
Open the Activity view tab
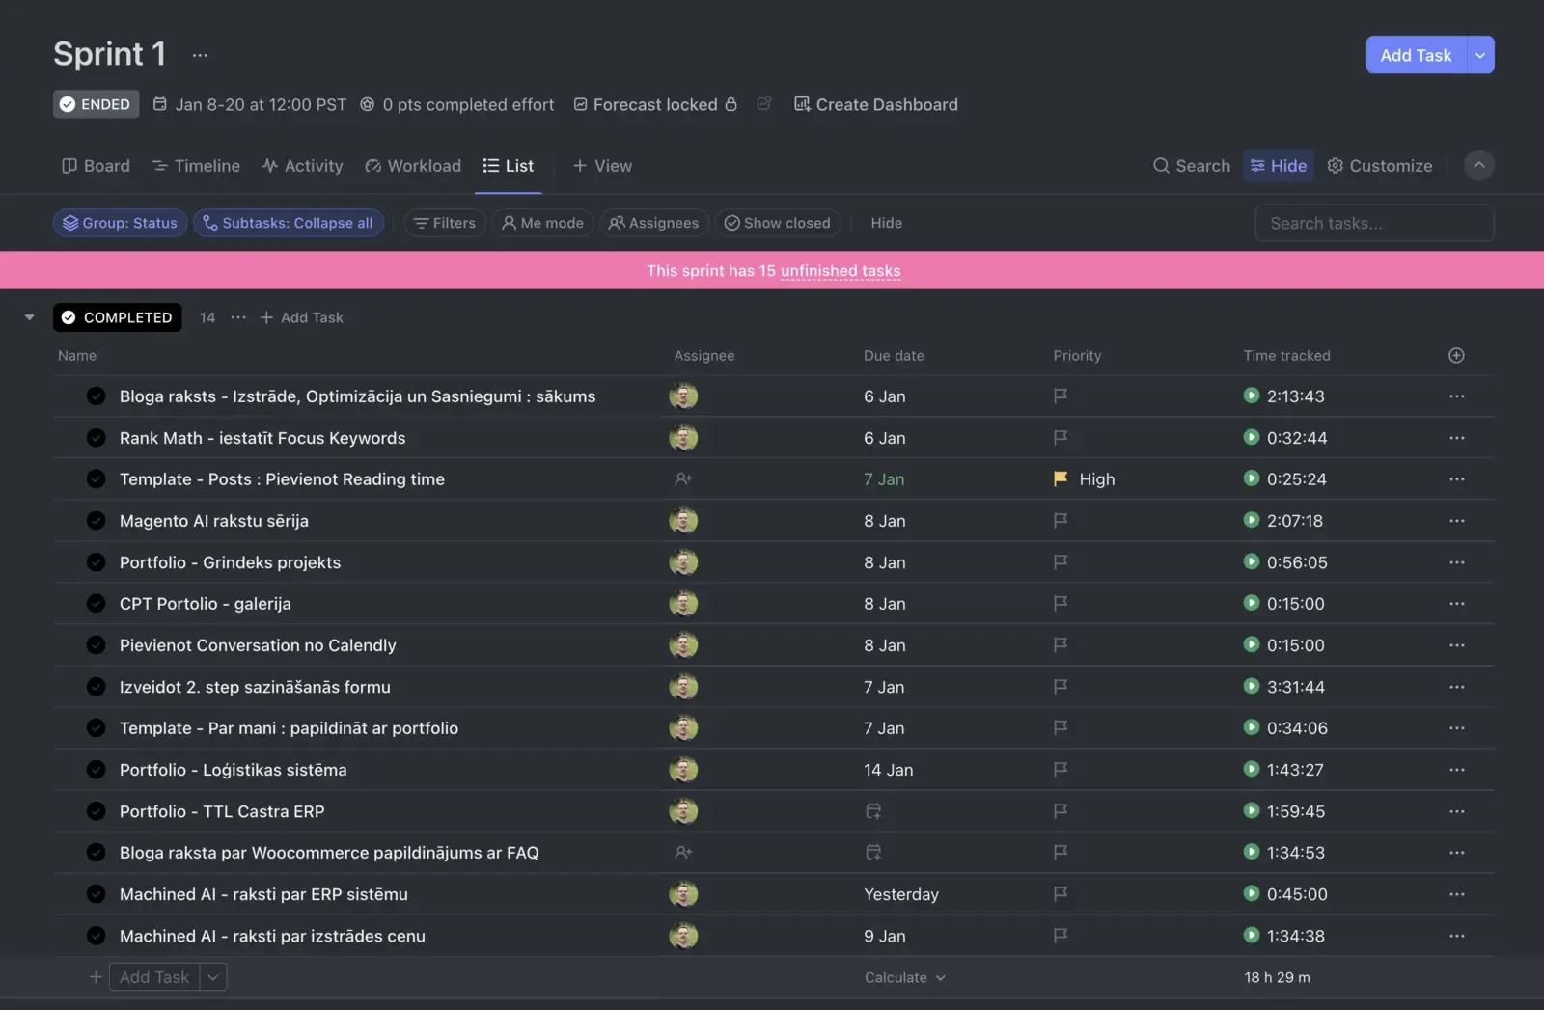point(302,166)
